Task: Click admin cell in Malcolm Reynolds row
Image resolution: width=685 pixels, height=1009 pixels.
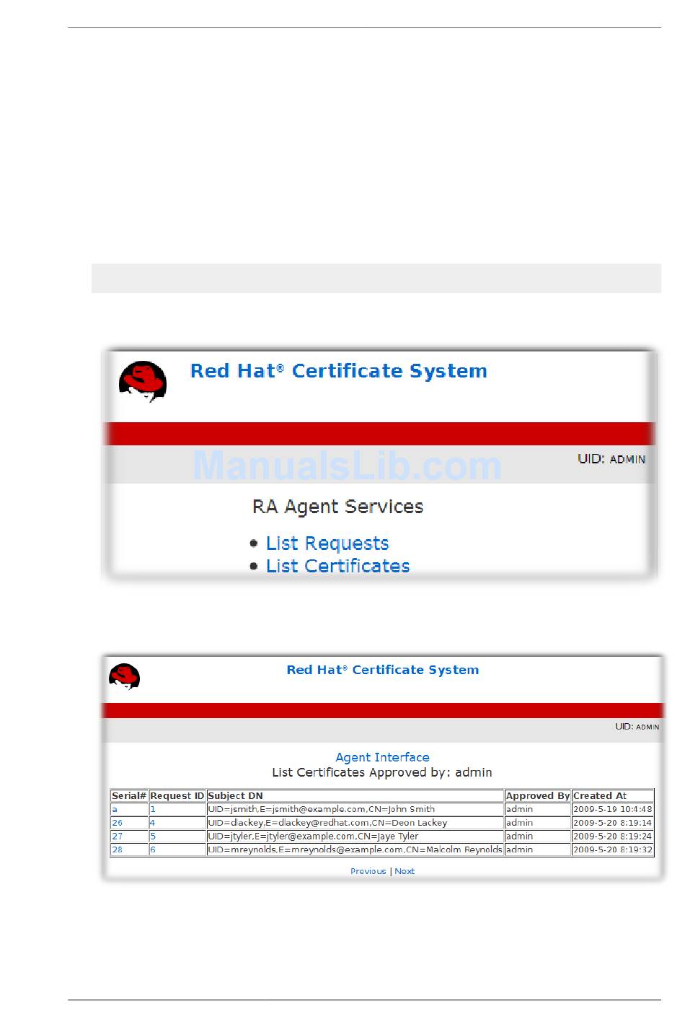Action: click(x=538, y=850)
